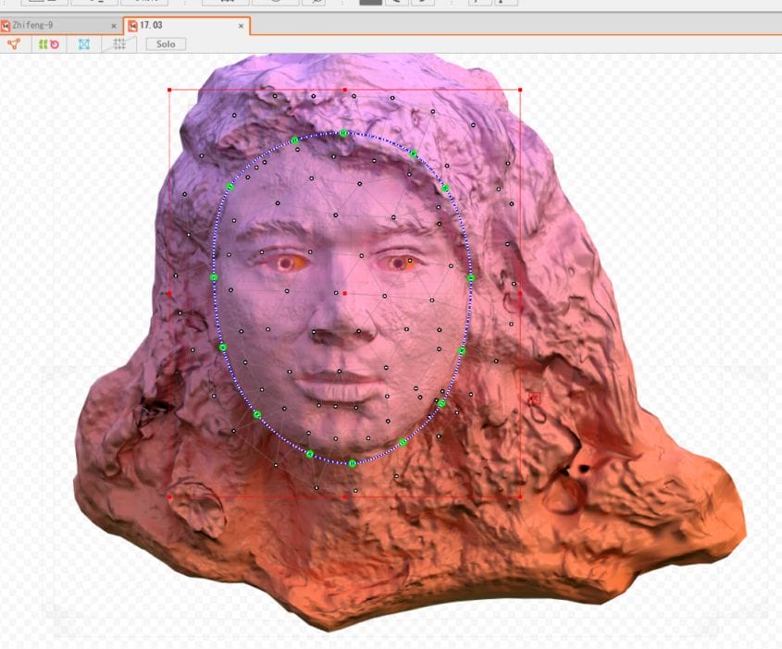Click the orange node-graph icon in the toolbar
This screenshot has width=782, height=649.
click(13, 43)
